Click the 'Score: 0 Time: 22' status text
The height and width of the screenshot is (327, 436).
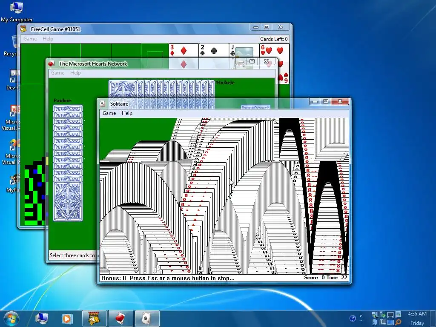[325, 278]
